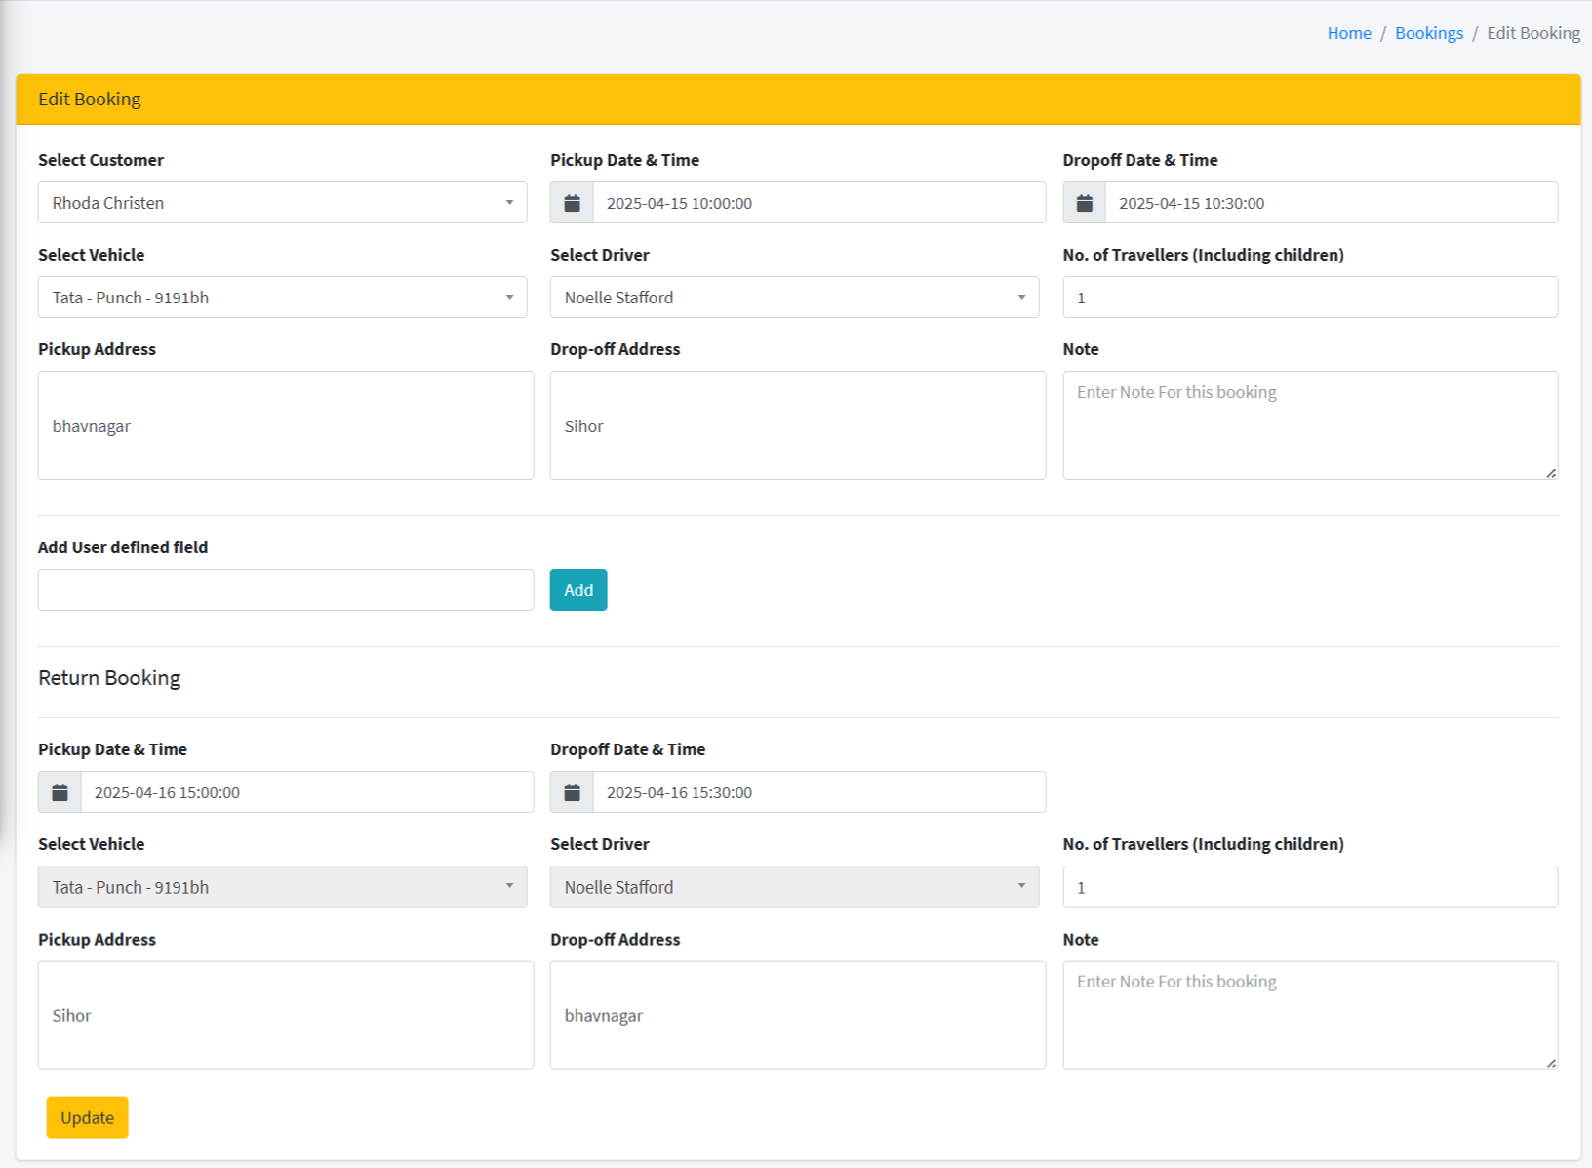1592x1168 pixels.
Task: Expand the main Select Vehicle dropdown
Action: click(282, 298)
